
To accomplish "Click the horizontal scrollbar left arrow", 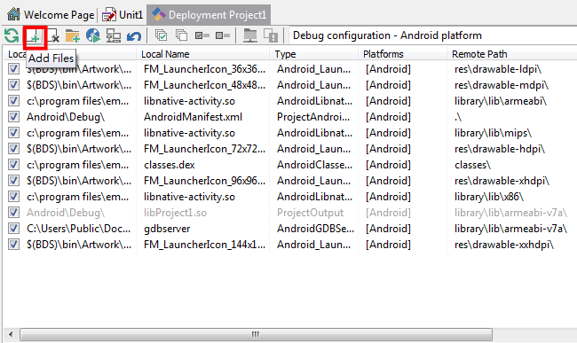I will tap(11, 334).
